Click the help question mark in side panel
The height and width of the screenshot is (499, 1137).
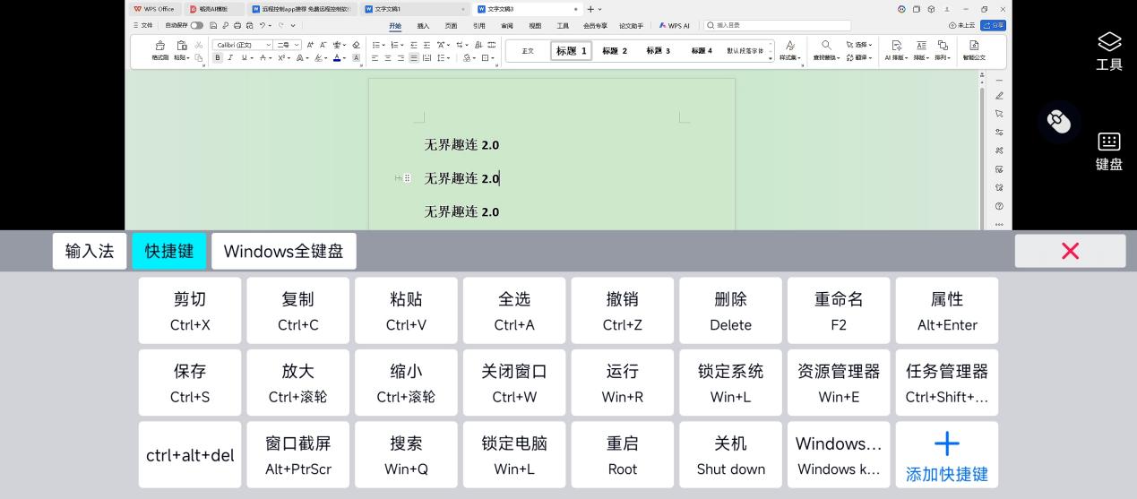[x=999, y=206]
